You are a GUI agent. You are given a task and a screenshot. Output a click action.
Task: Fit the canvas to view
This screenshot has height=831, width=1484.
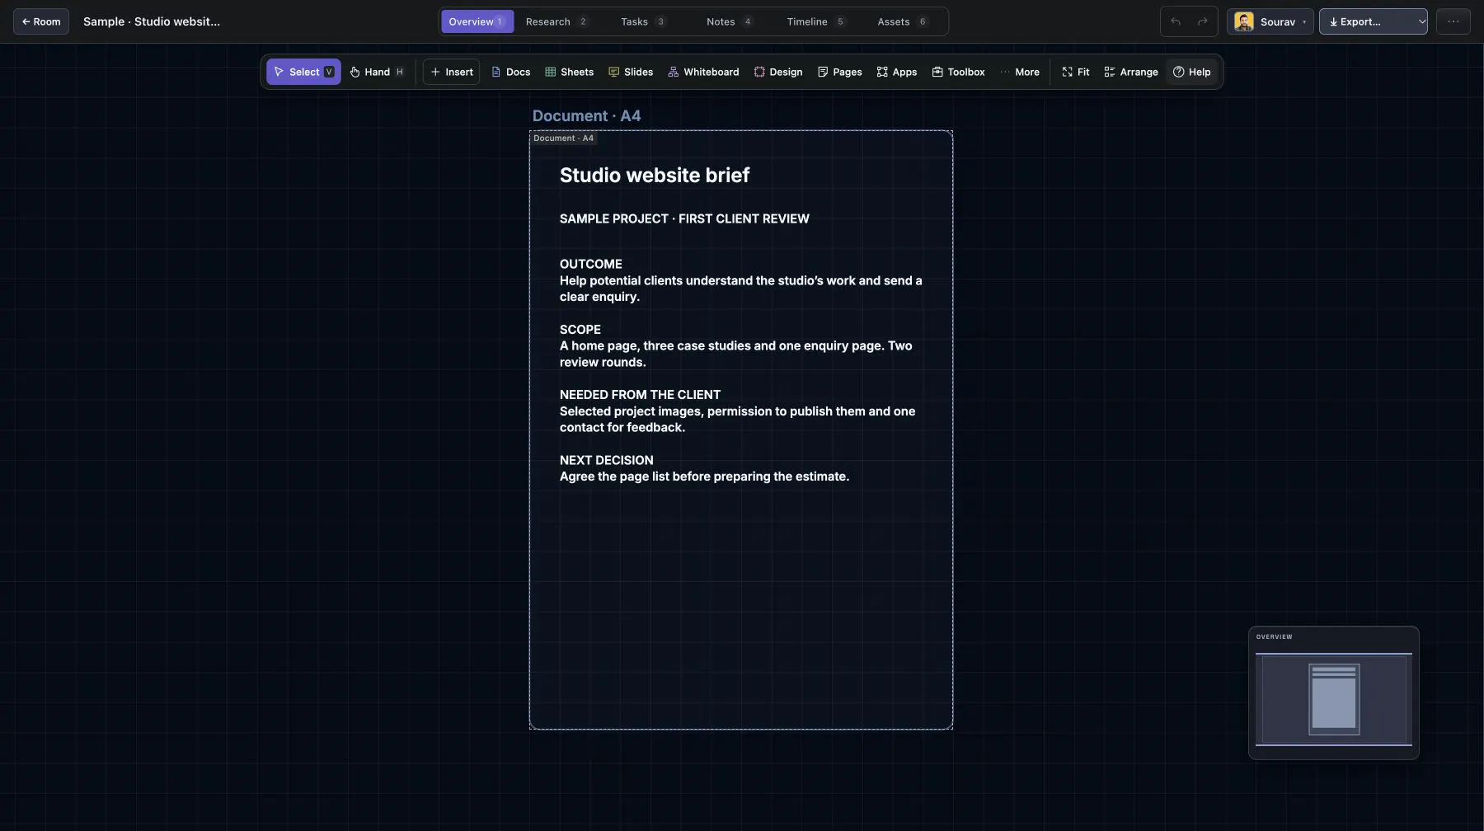tap(1075, 72)
